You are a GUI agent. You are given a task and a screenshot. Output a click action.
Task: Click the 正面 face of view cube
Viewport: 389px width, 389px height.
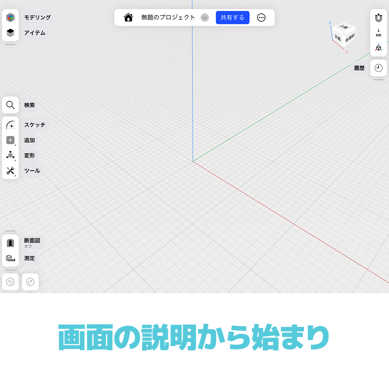[x=337, y=38]
